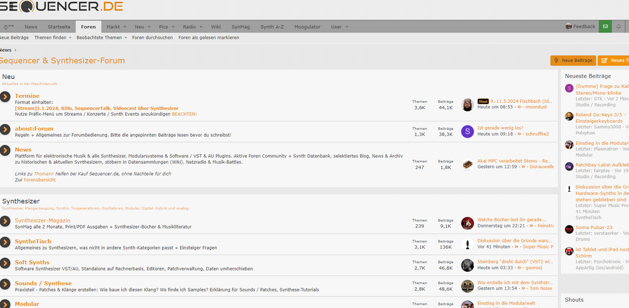Open the Soma Pulsar-23 sidebar thread
The image size is (629, 308).
coord(594,227)
